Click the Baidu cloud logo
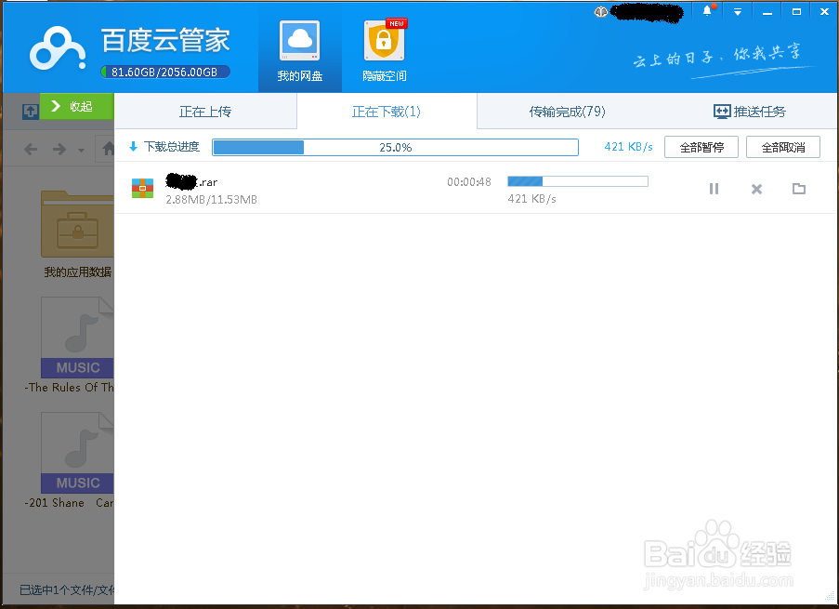The image size is (839, 609). click(x=58, y=49)
